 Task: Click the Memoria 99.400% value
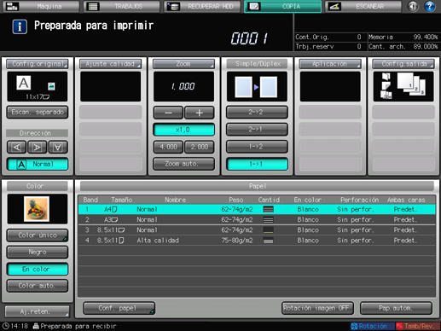click(x=426, y=37)
